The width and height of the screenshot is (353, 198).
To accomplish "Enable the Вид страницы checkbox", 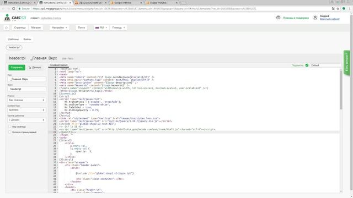I will 10,127.
